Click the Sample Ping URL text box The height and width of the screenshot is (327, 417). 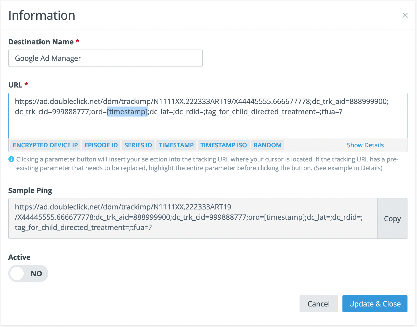coord(193,218)
